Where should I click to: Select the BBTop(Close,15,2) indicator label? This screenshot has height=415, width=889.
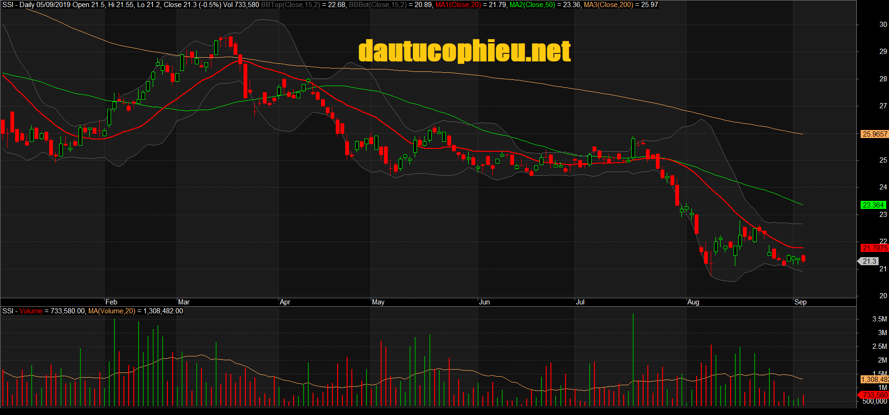290,5
